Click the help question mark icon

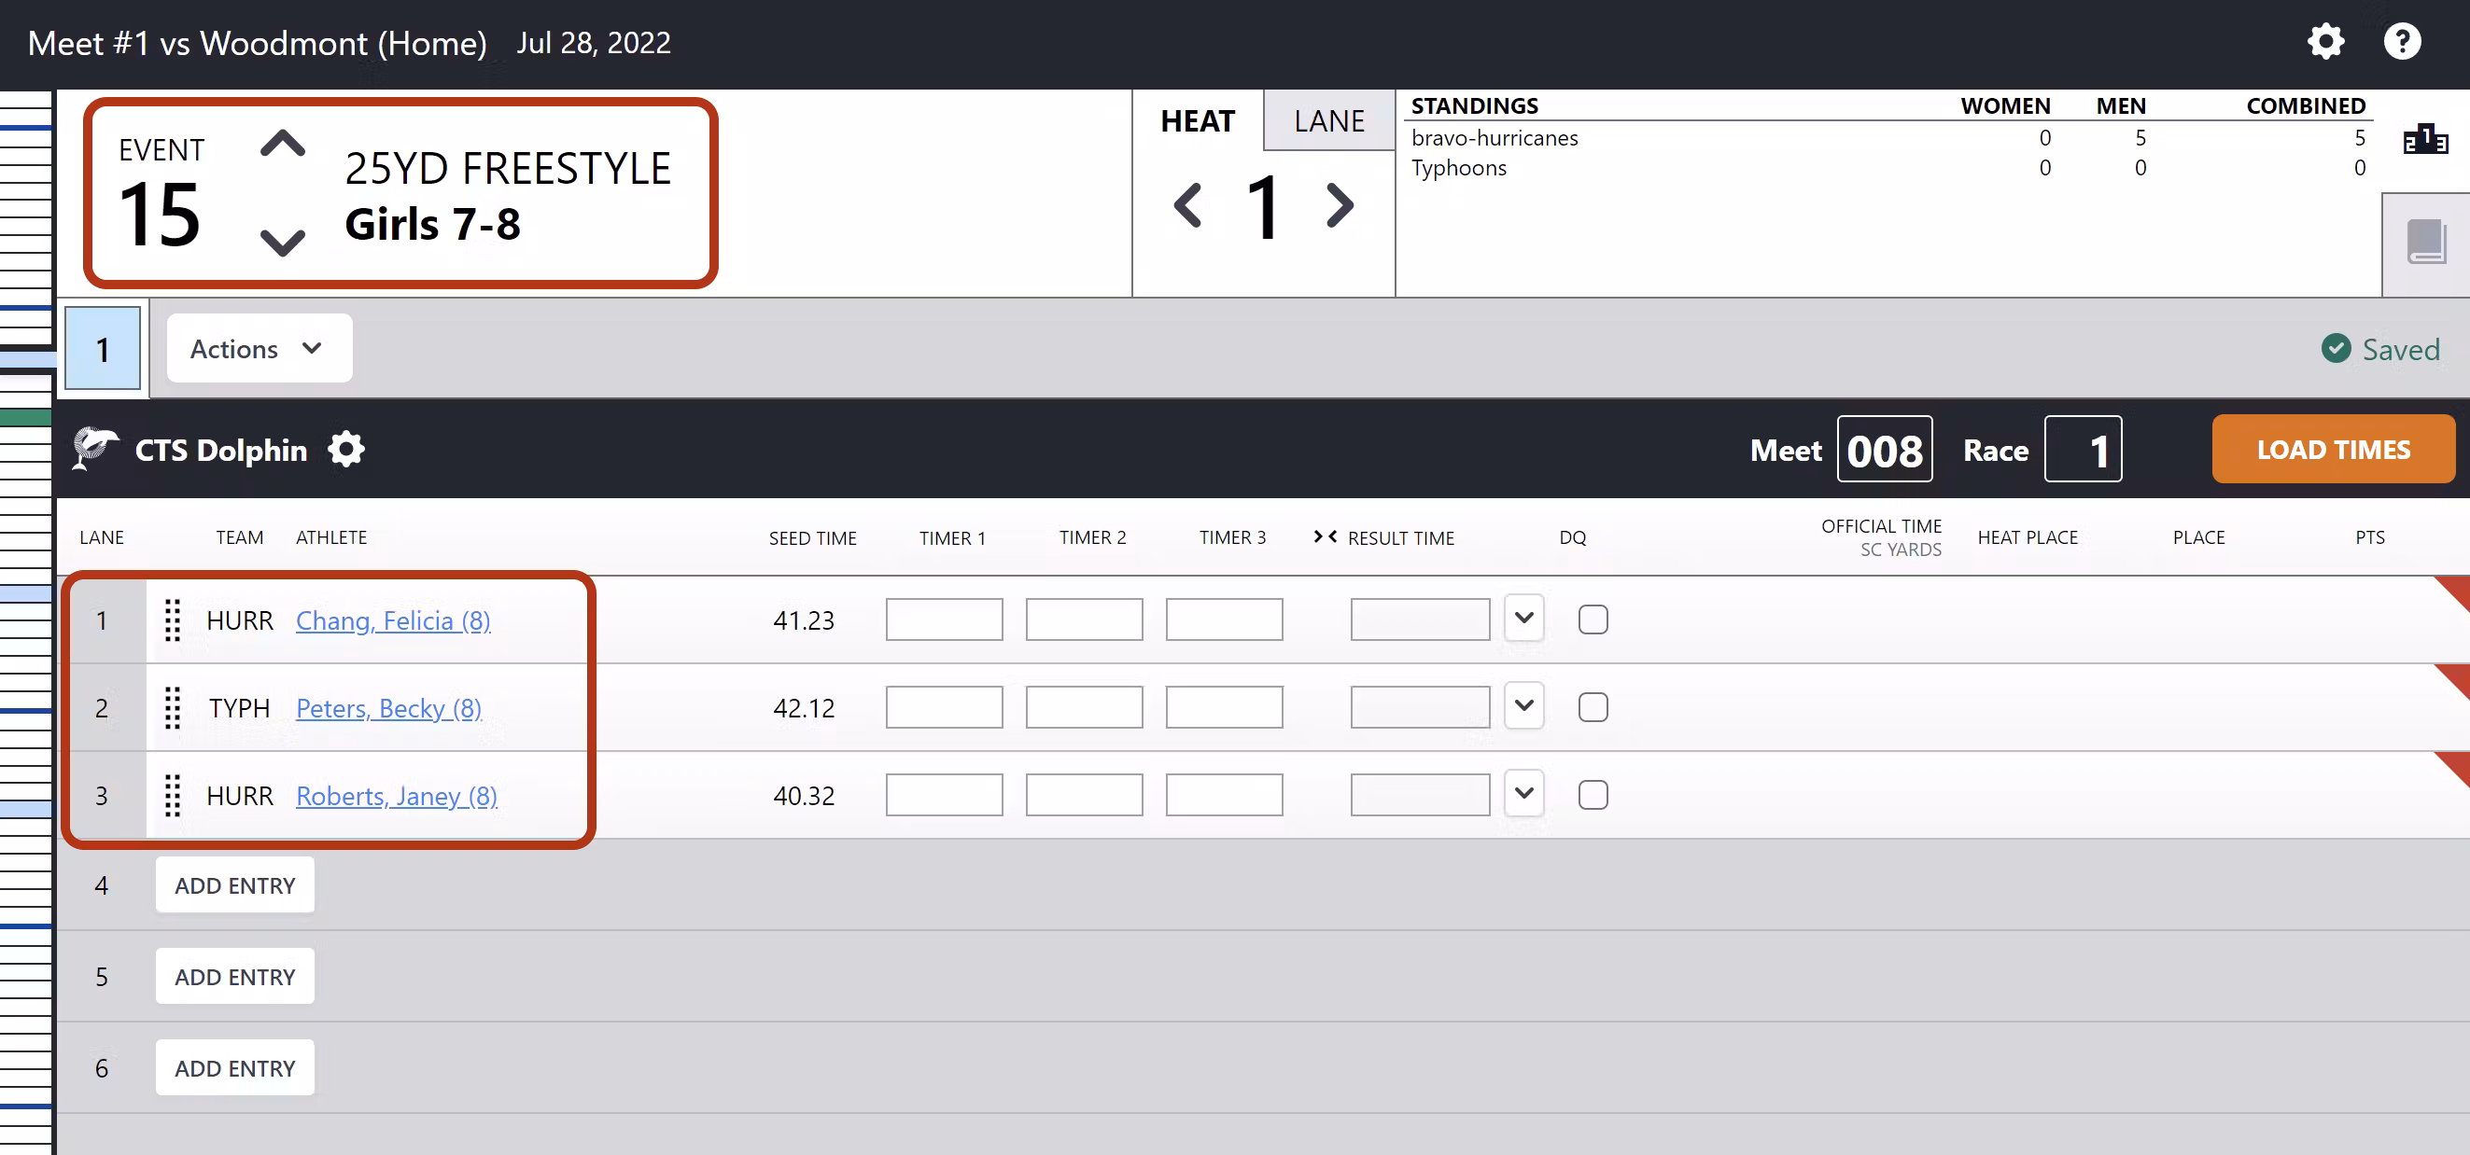point(2401,42)
